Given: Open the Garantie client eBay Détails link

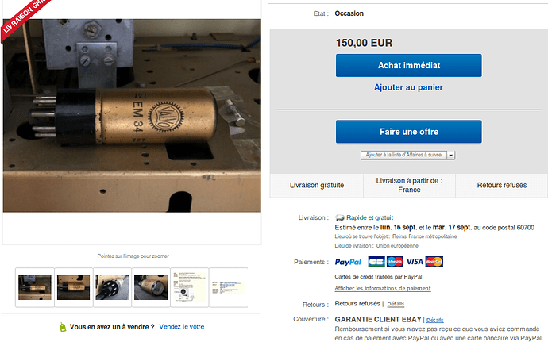Looking at the screenshot, I should (x=434, y=320).
